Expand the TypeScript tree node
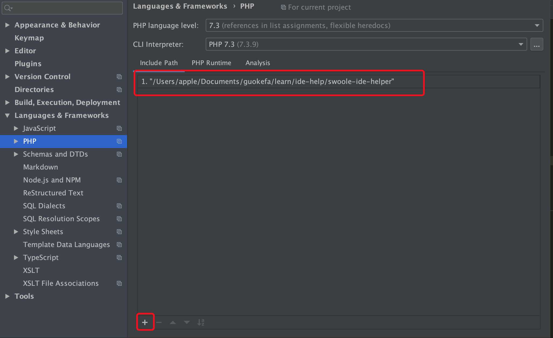The width and height of the screenshot is (553, 338). (x=16, y=258)
